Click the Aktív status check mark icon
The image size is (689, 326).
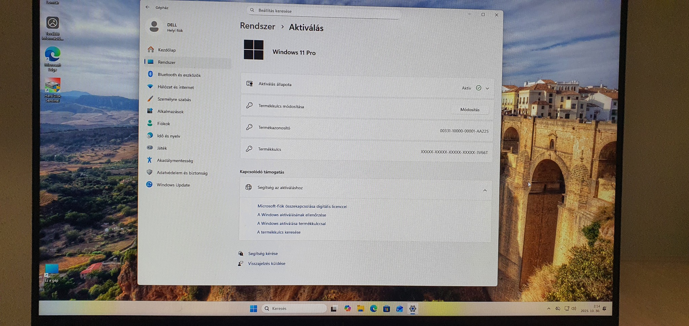coord(478,88)
